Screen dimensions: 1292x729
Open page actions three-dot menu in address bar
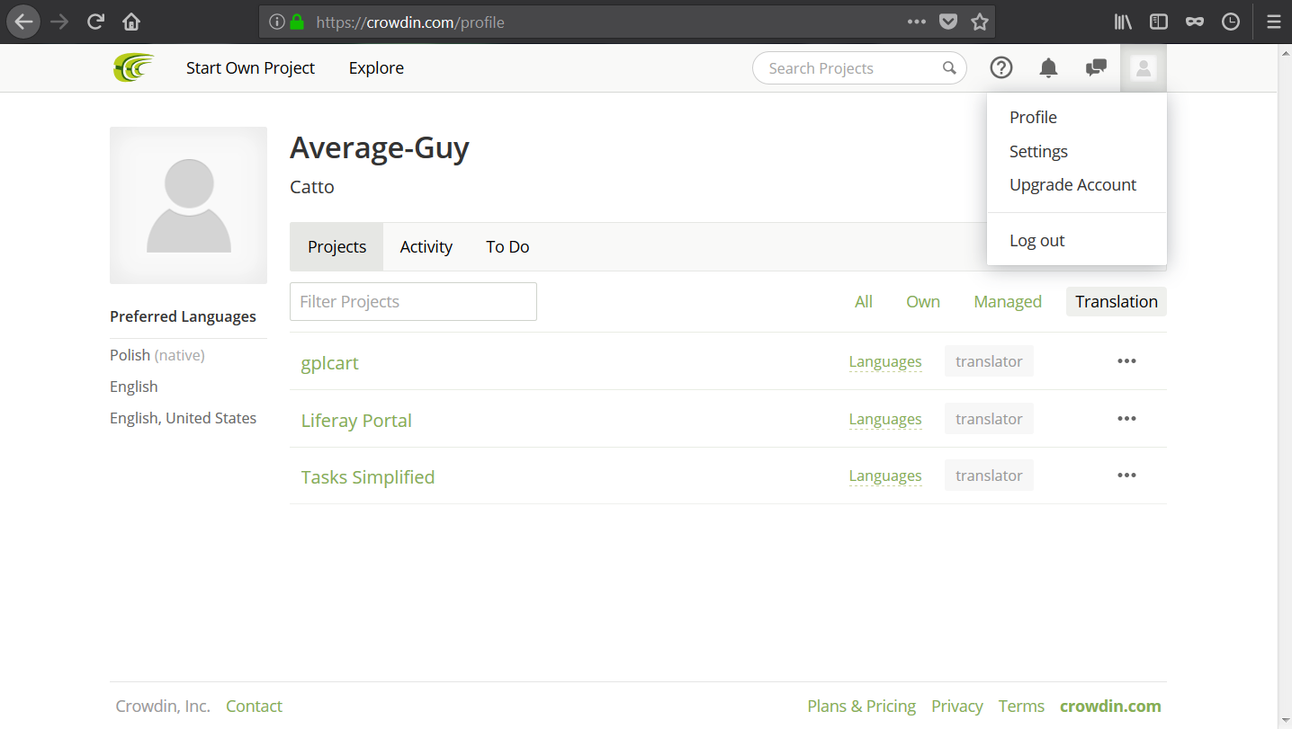point(917,22)
